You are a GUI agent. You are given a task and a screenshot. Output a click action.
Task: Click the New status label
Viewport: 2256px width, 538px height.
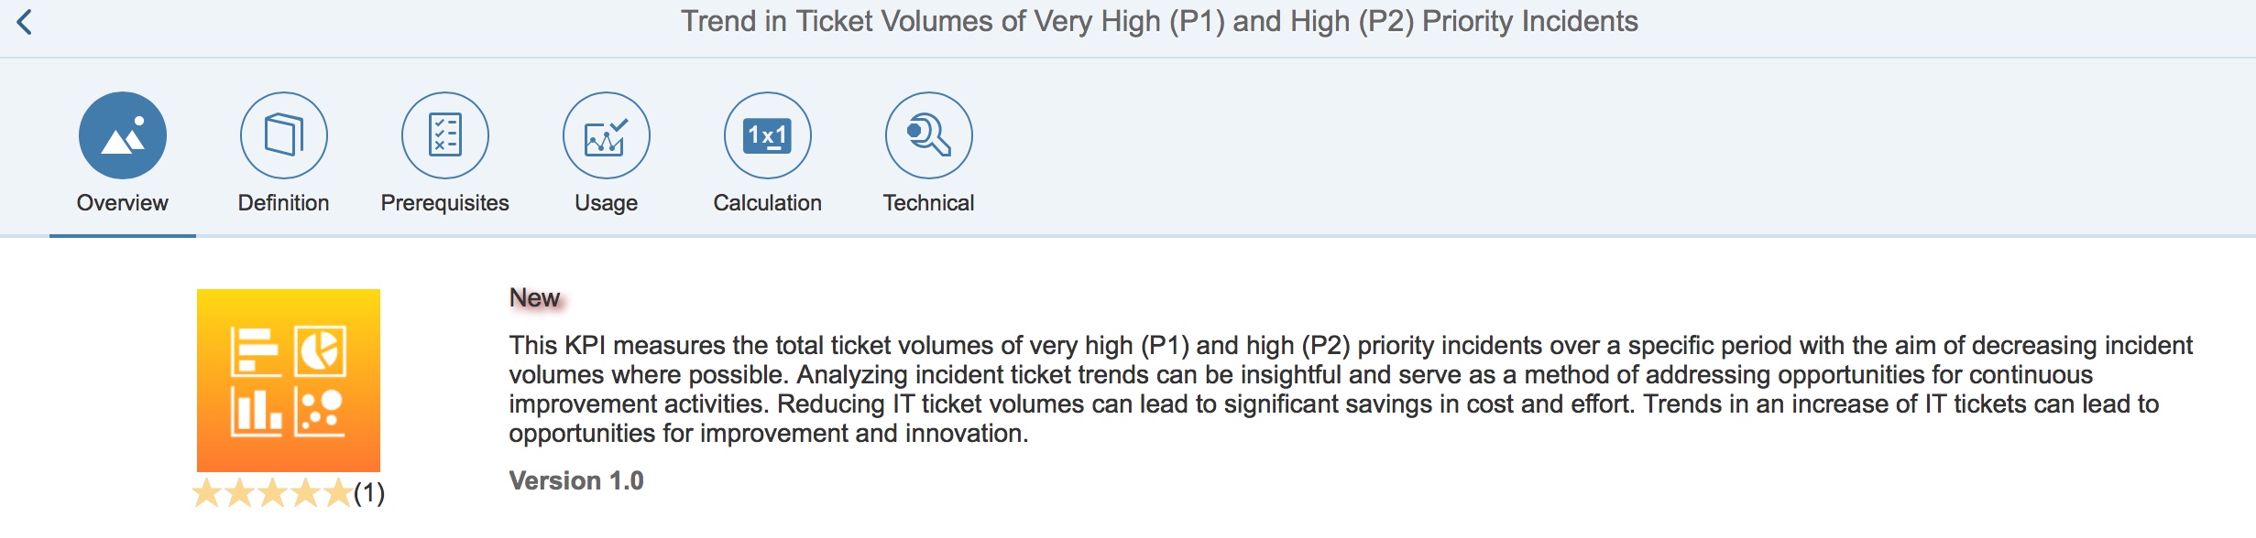point(534,298)
